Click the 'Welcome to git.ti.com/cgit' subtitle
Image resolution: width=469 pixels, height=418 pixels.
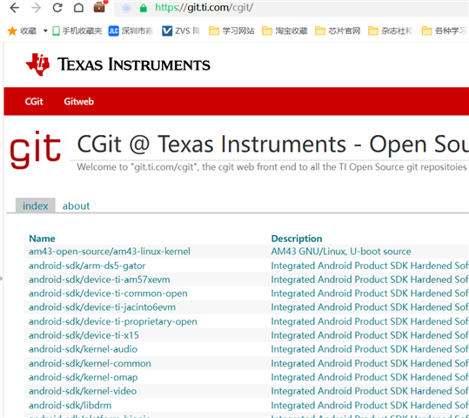271,167
